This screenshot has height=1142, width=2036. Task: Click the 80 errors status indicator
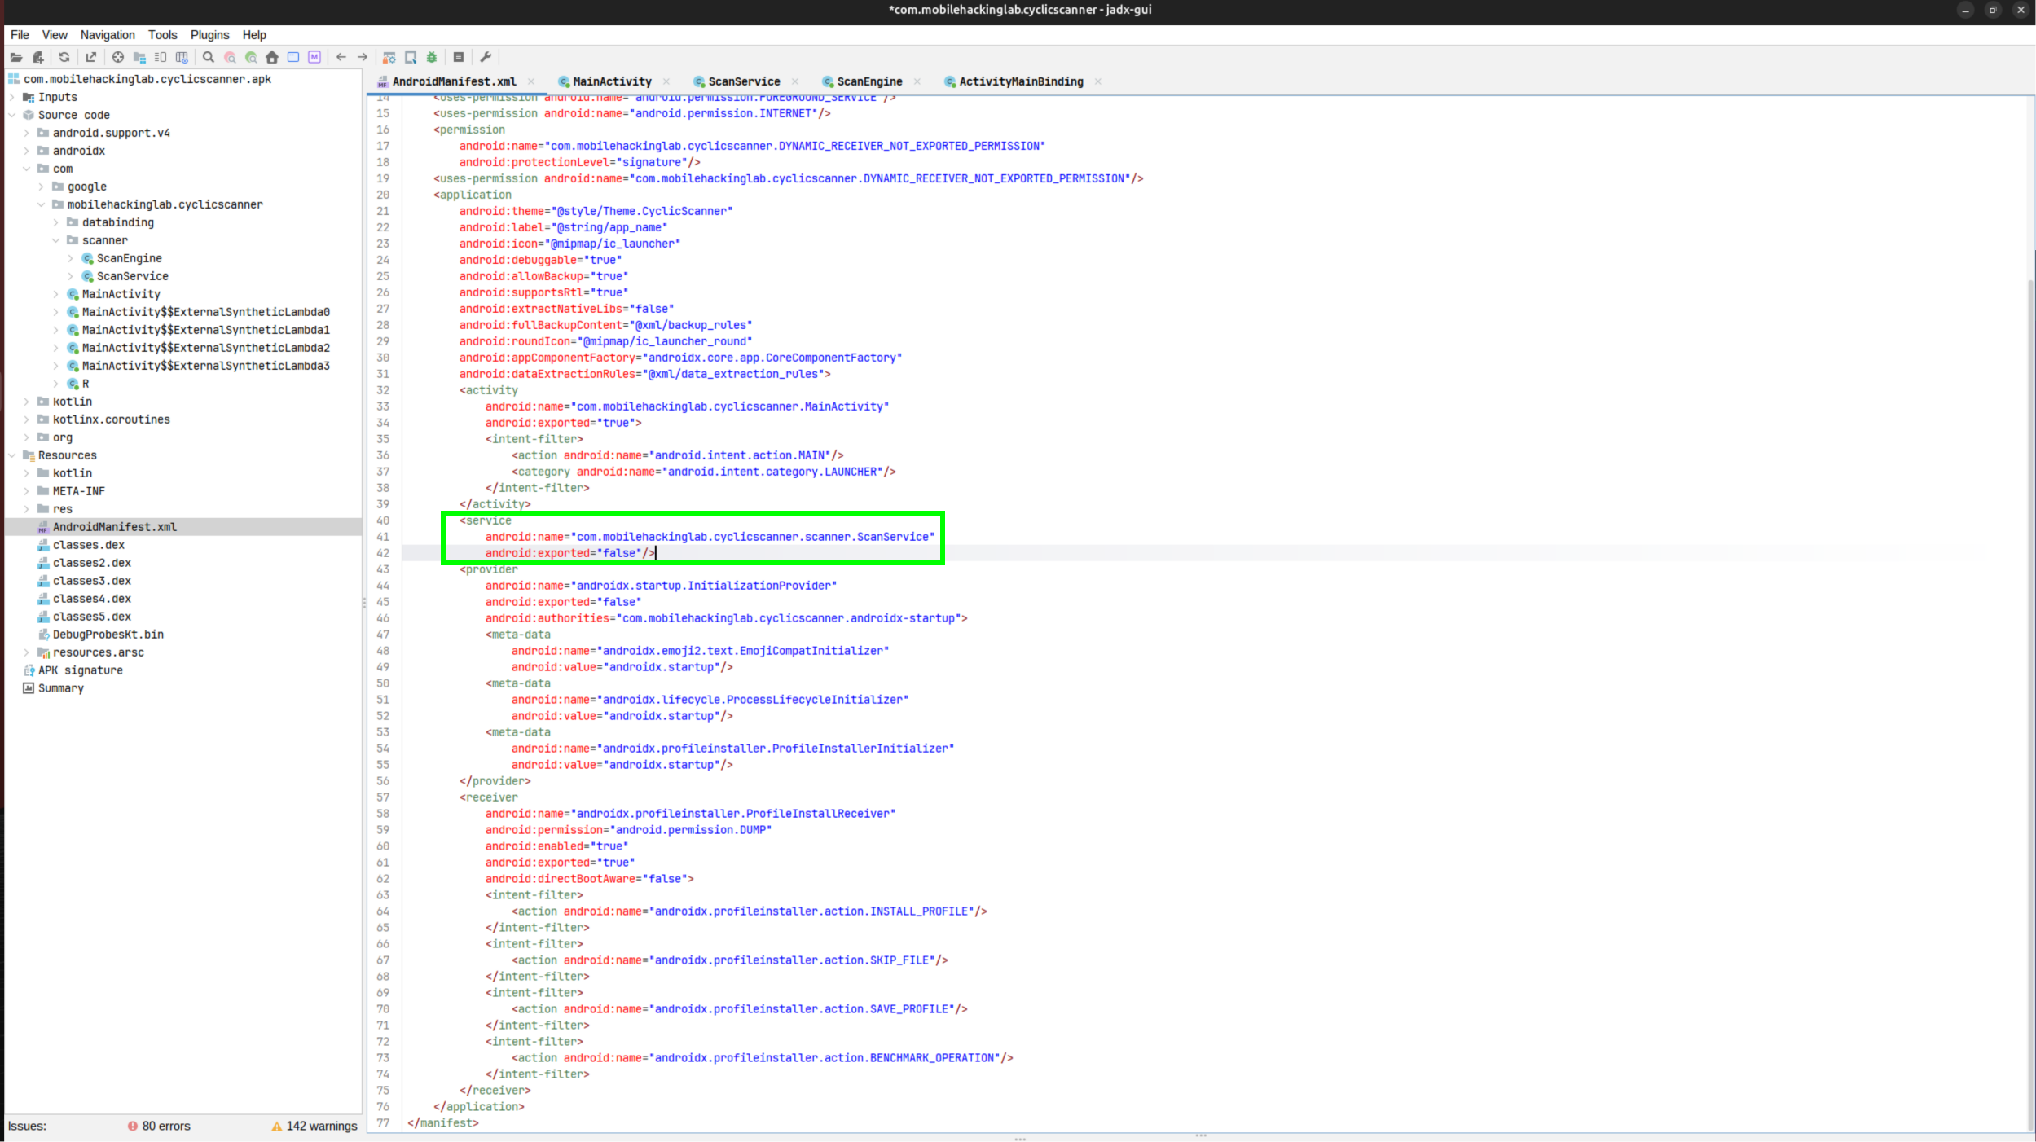159,1126
